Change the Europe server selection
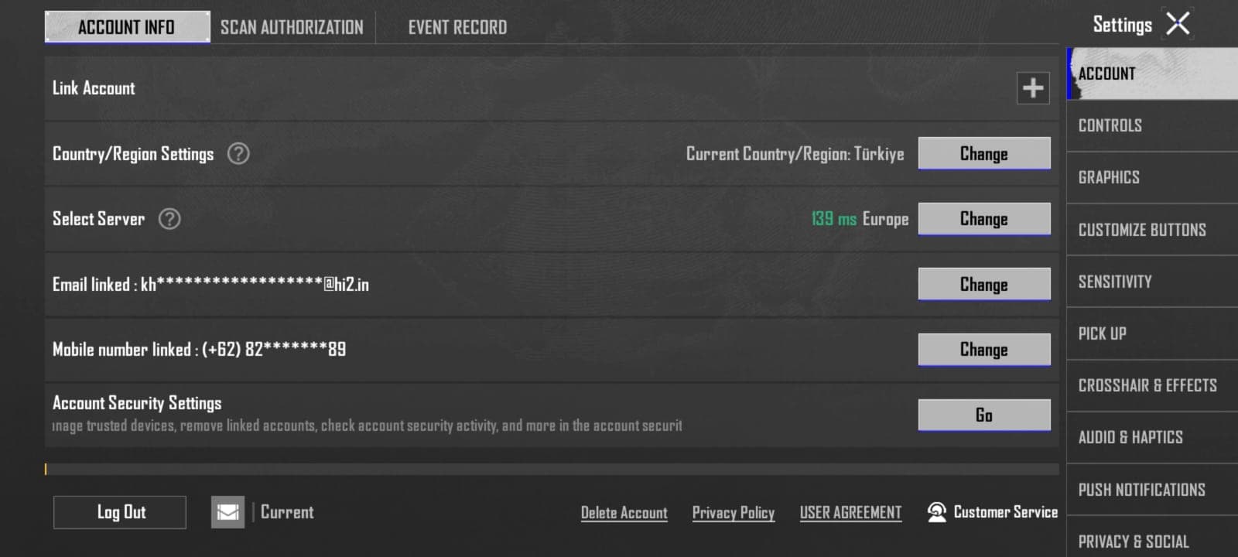Image resolution: width=1238 pixels, height=557 pixels. click(x=984, y=219)
